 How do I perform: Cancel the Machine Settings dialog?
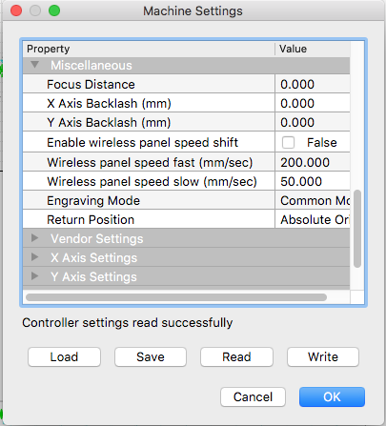point(253,396)
